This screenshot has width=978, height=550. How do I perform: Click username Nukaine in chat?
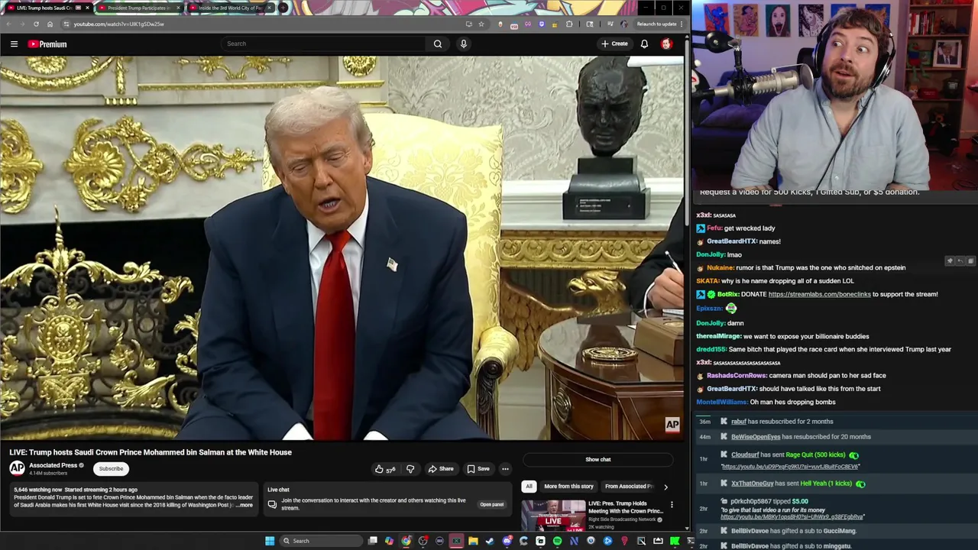pos(720,267)
